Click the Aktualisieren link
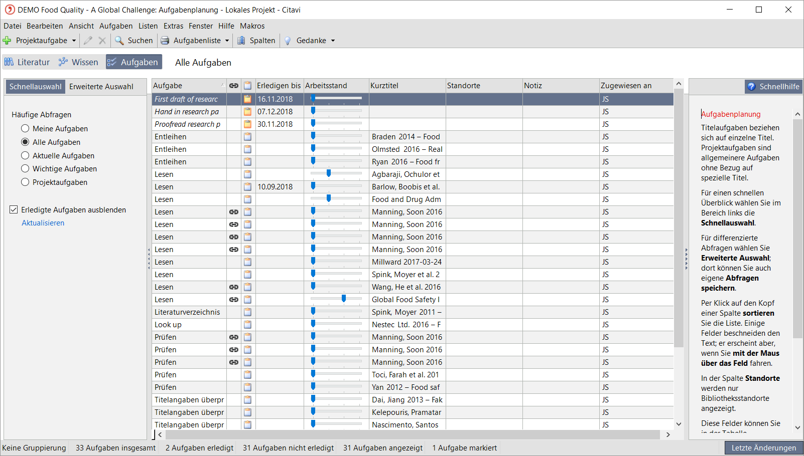The height and width of the screenshot is (456, 804). coord(43,223)
